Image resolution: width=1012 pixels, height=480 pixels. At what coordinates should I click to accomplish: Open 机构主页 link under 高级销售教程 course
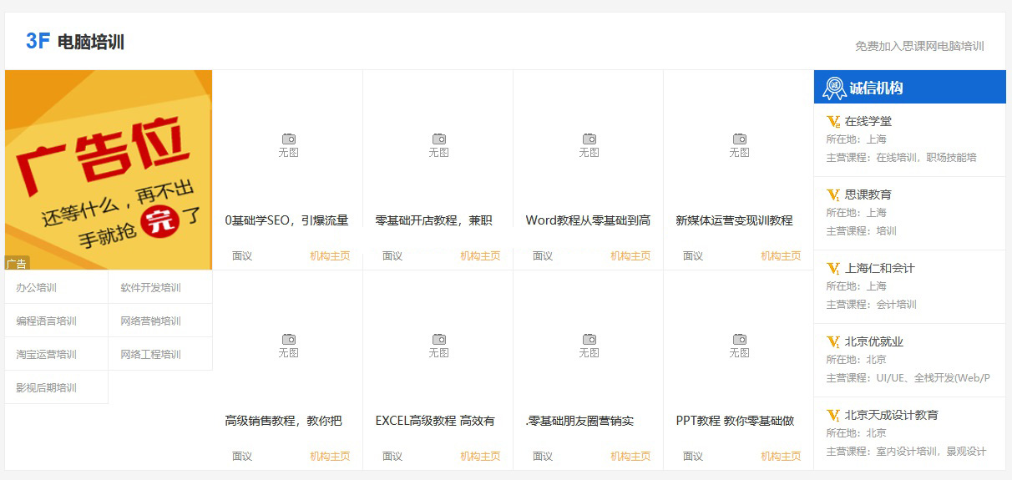tap(330, 457)
